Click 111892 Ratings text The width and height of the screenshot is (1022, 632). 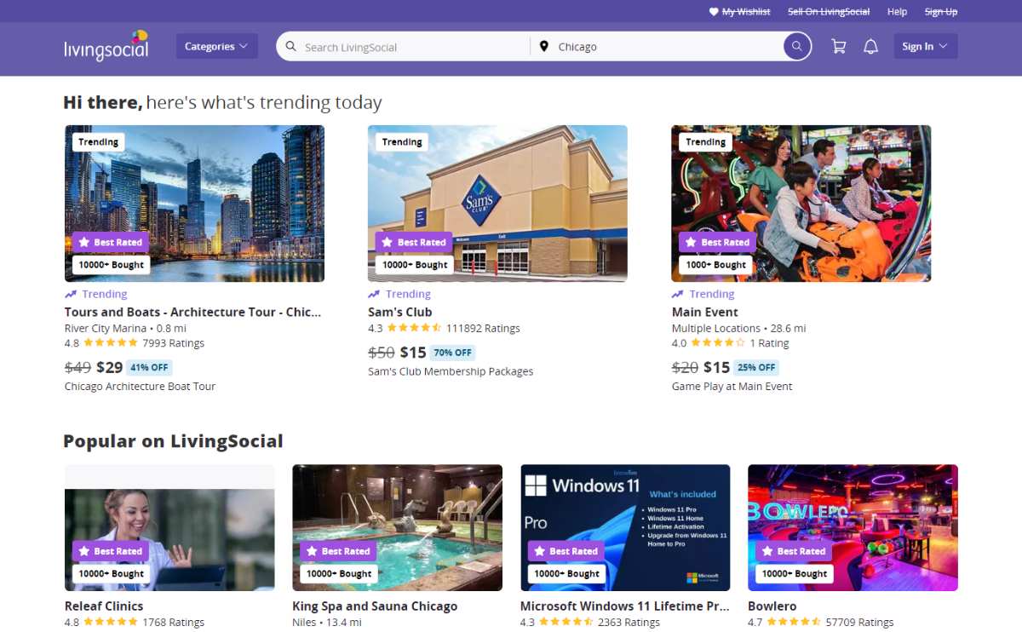tap(483, 328)
